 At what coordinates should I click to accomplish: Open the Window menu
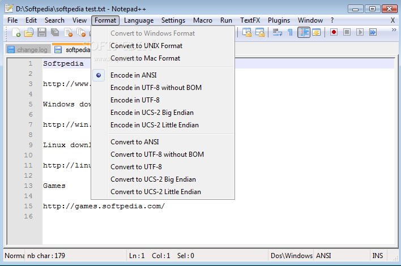[310, 20]
